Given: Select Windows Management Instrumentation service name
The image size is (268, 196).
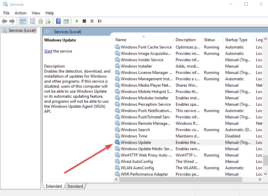Looking at the screenshot, I should tap(147, 79).
